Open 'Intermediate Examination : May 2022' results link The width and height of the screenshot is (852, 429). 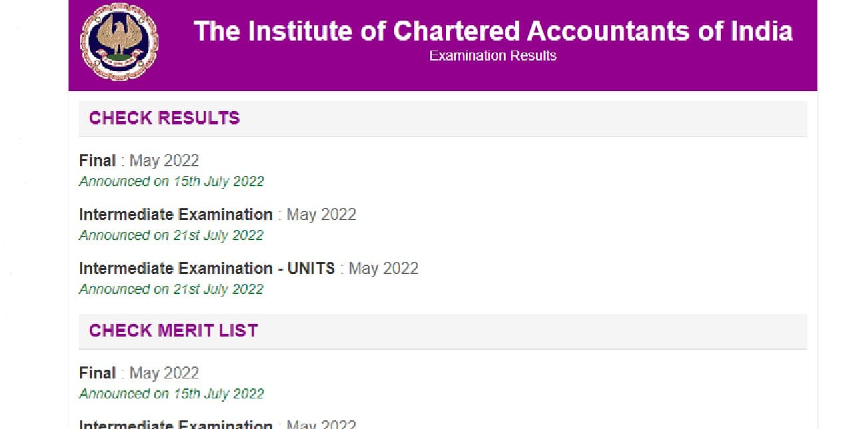(x=218, y=214)
